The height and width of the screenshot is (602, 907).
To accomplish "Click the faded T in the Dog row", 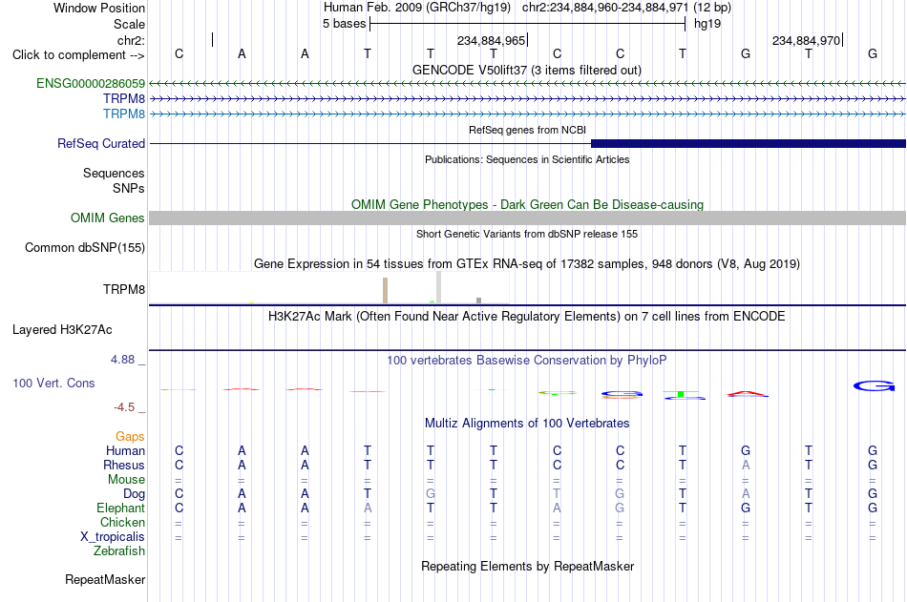I will click(x=557, y=494).
